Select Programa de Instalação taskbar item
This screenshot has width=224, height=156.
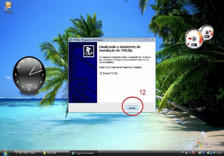pyautogui.click(x=83, y=153)
